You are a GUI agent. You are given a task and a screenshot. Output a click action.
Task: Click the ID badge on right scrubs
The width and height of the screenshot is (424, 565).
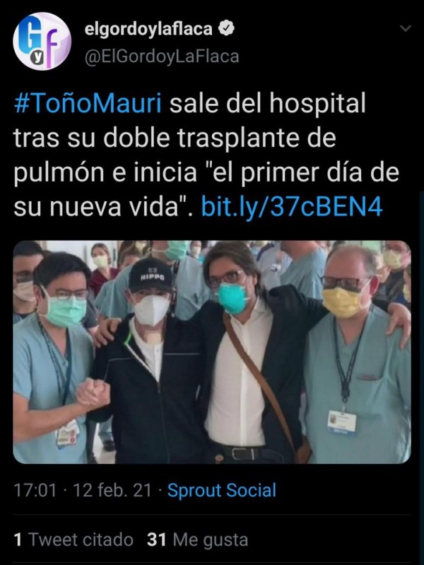(342, 422)
